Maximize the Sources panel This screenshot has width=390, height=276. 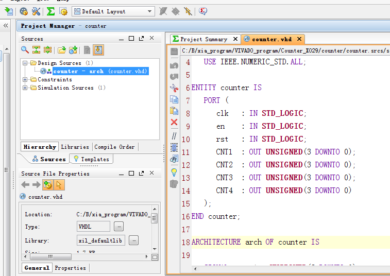click(x=131, y=39)
